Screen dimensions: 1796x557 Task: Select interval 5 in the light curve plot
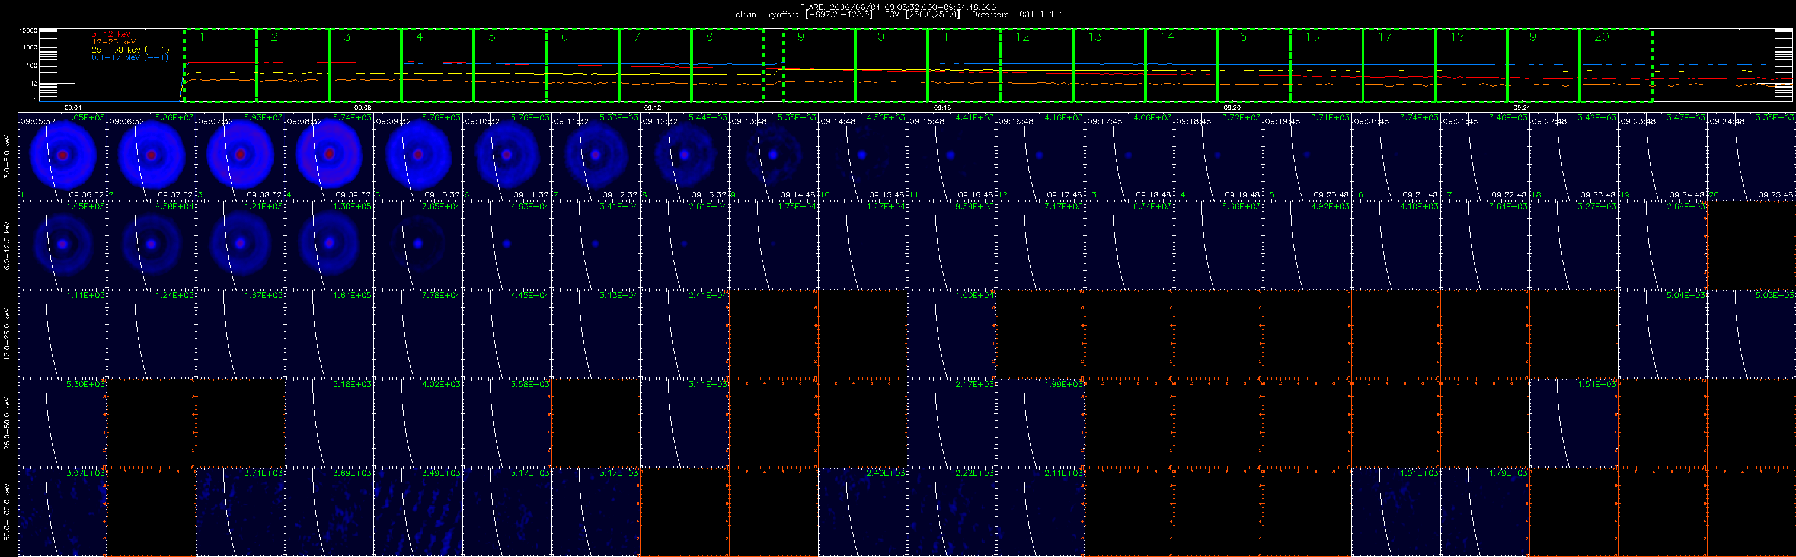pyautogui.click(x=510, y=66)
